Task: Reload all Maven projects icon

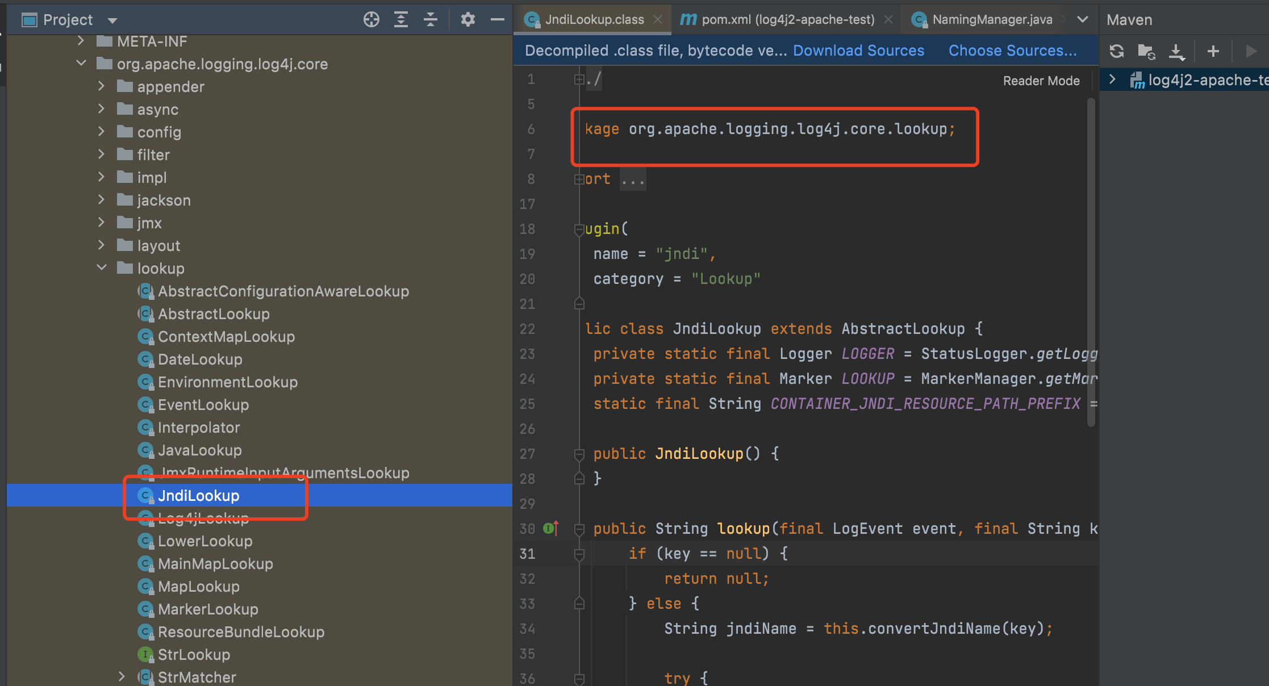Action: (1116, 51)
